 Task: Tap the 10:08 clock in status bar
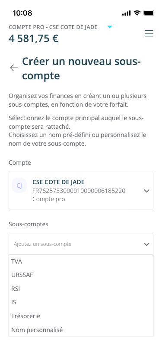click(x=22, y=13)
